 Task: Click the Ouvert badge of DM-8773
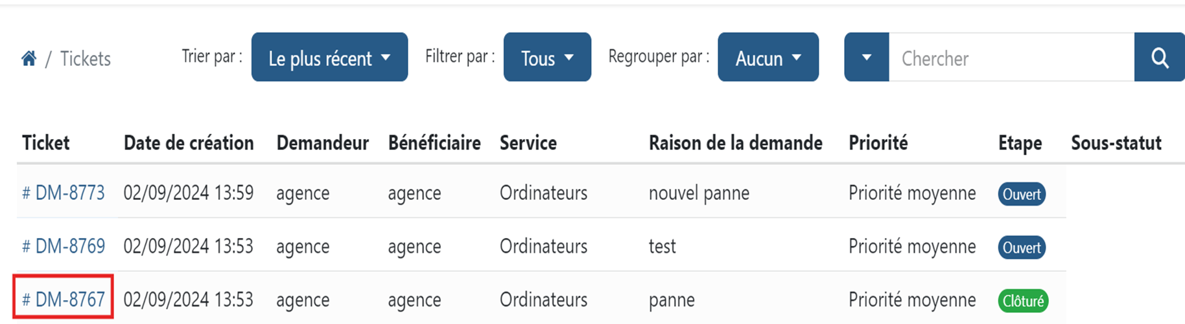pos(1022,194)
